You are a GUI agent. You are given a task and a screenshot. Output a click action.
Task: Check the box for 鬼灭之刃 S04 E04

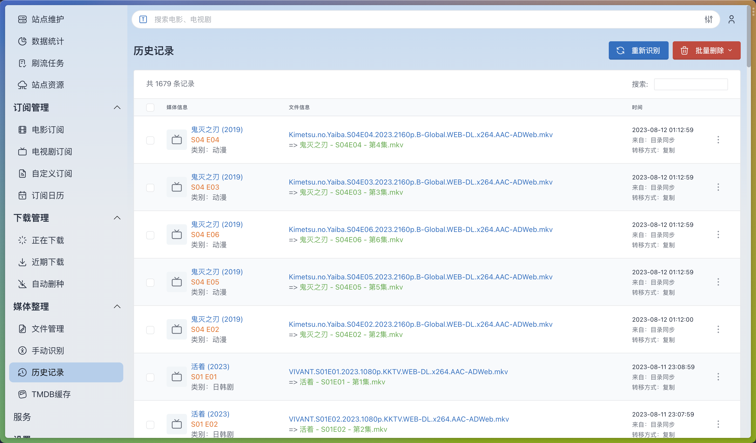pos(150,140)
